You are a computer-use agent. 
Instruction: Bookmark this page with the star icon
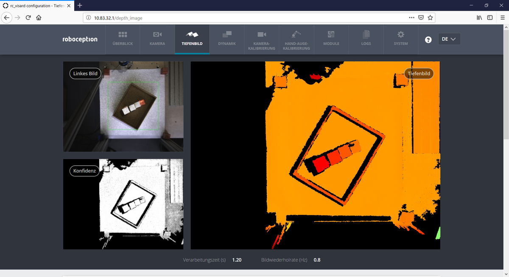(x=430, y=18)
